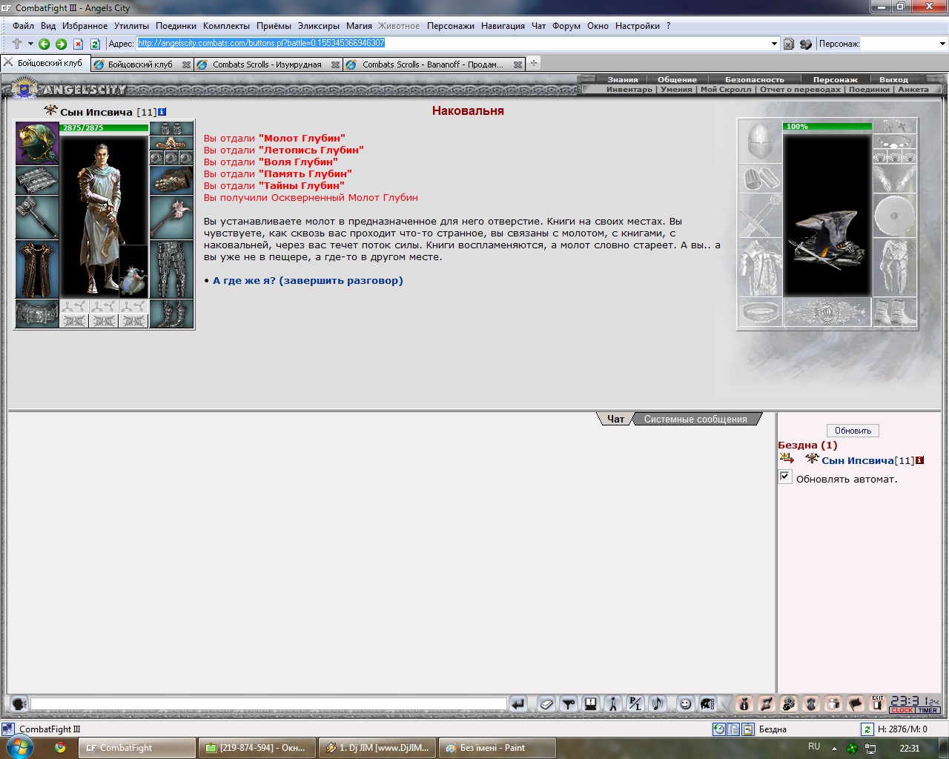Switch to Системные сообщения tab
Screen dimensions: 949x759
[695, 419]
